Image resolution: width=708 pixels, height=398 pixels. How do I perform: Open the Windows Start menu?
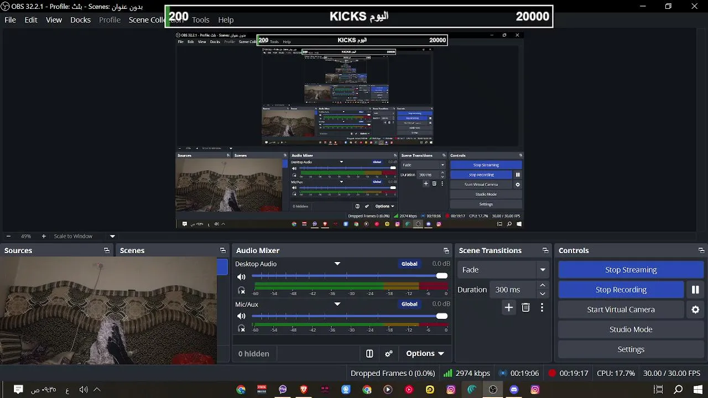pos(698,390)
